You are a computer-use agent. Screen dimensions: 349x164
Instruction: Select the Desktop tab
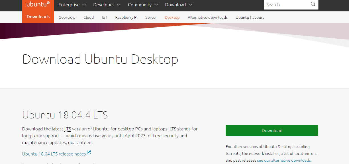(172, 17)
